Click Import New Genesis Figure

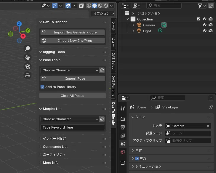coord(73,32)
